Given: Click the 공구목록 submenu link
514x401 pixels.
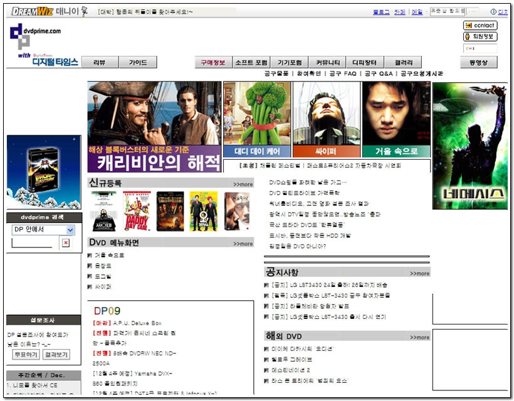Looking at the screenshot, I should click(276, 74).
